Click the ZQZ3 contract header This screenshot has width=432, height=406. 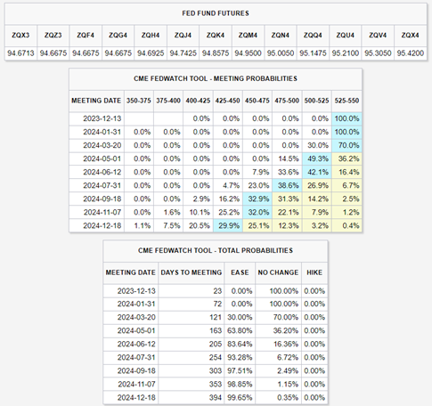(x=53, y=35)
